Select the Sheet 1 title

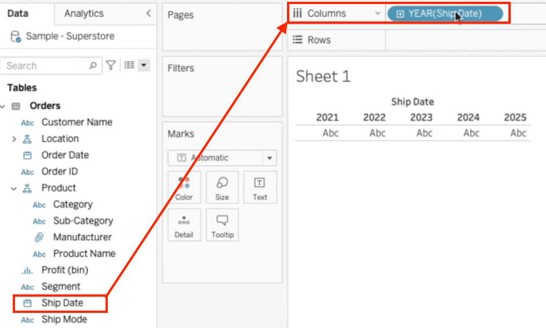point(323,76)
